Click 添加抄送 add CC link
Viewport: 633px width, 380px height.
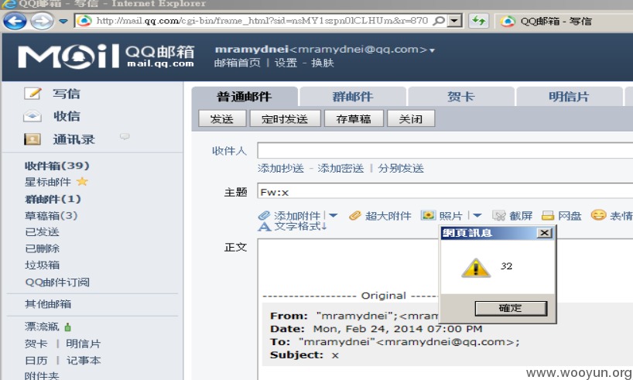pos(281,169)
